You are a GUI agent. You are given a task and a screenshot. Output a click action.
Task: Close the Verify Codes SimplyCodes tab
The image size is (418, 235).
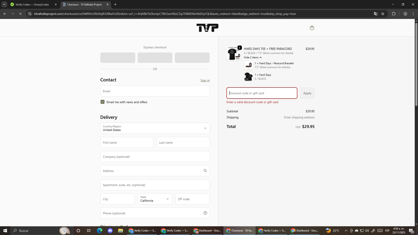pyautogui.click(x=55, y=4)
